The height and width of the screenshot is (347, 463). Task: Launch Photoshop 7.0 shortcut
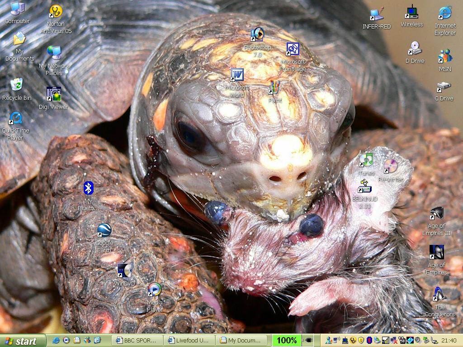(257, 42)
